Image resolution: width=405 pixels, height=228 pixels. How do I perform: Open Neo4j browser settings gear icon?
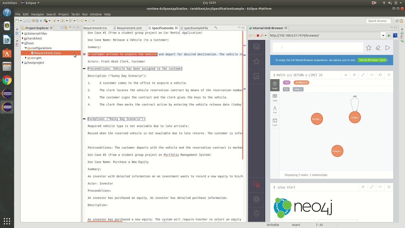click(x=257, y=199)
